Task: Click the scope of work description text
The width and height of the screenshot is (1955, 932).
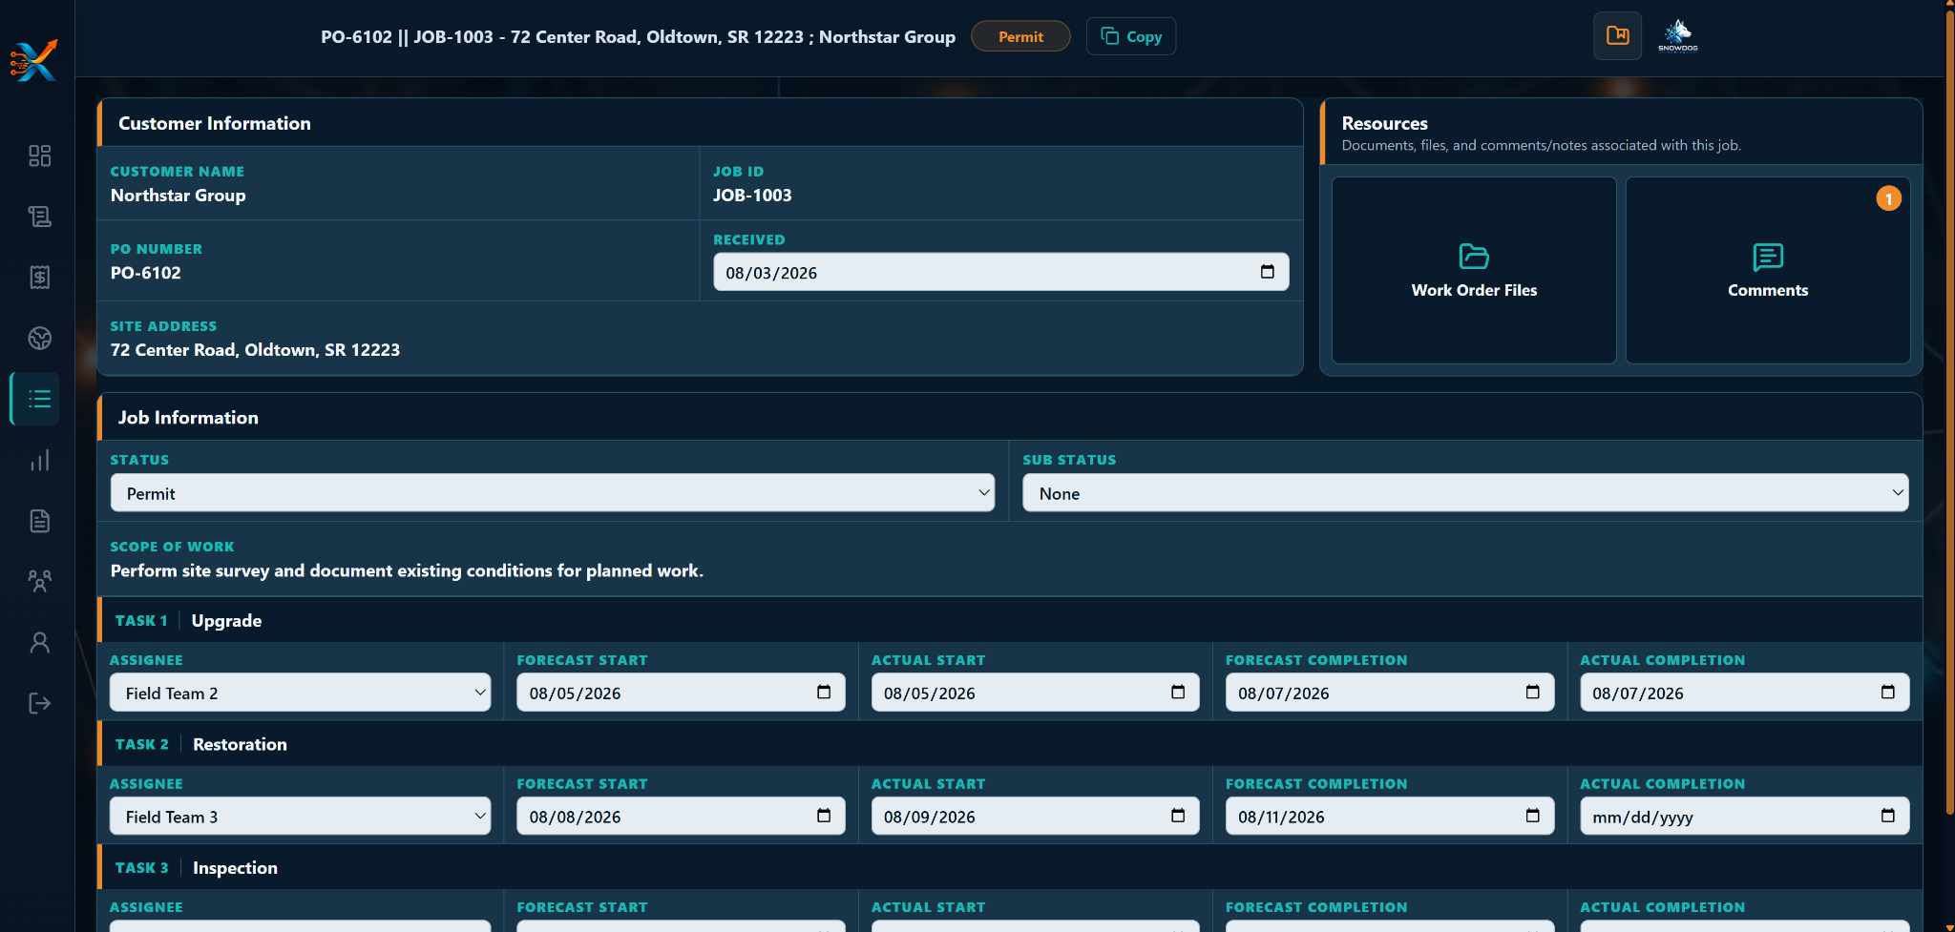Action: (407, 570)
